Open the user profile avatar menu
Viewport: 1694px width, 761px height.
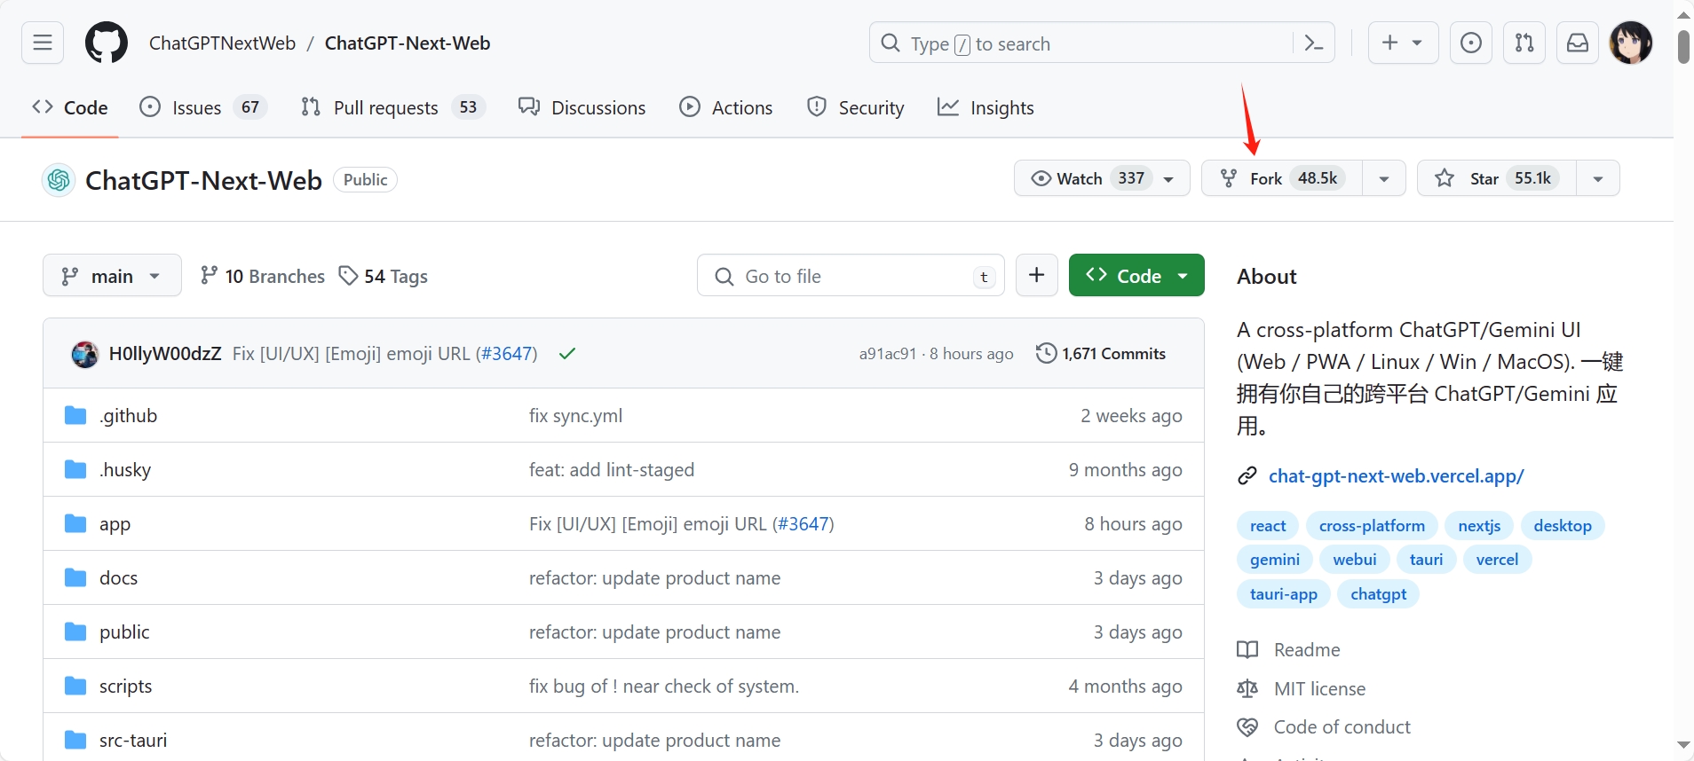[x=1631, y=43]
